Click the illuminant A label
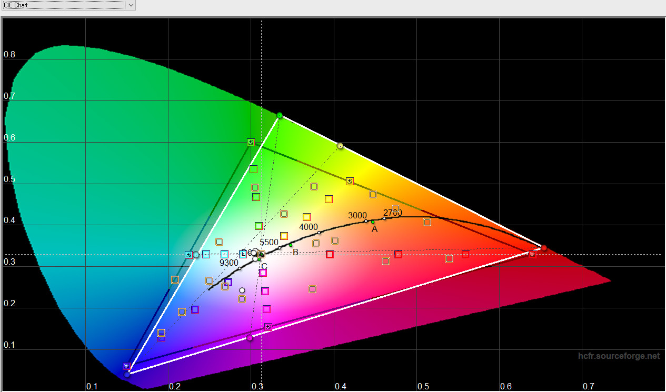This screenshot has height=392, width=666. pyautogui.click(x=374, y=229)
